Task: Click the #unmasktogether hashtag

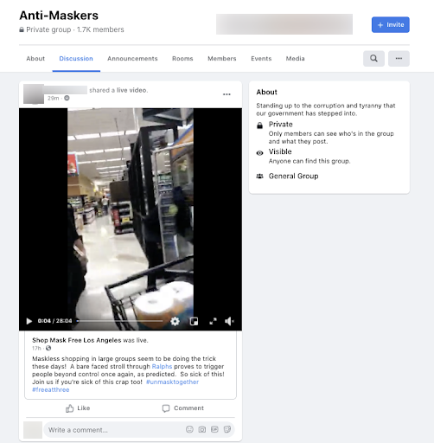Action: pos(172,382)
